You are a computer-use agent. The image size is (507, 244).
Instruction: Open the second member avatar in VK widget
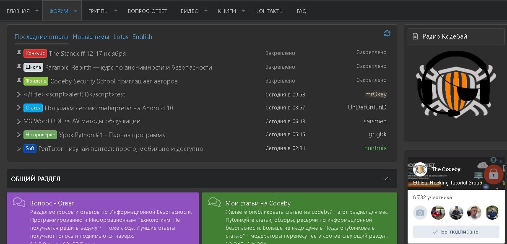pos(438,213)
